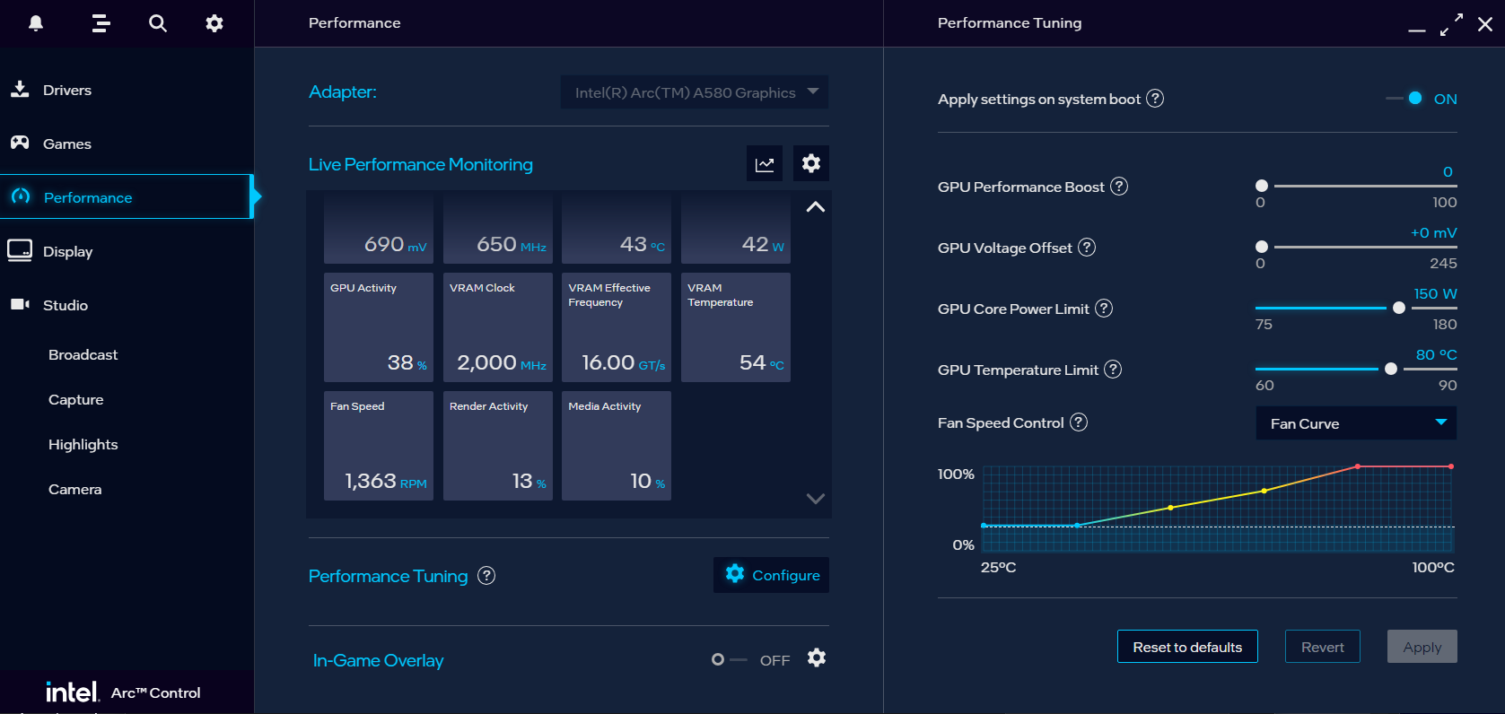
Task: Click the Revert button
Action: [x=1323, y=647]
